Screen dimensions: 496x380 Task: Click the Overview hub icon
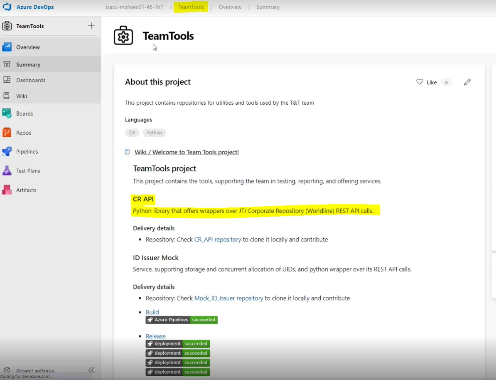(7, 47)
